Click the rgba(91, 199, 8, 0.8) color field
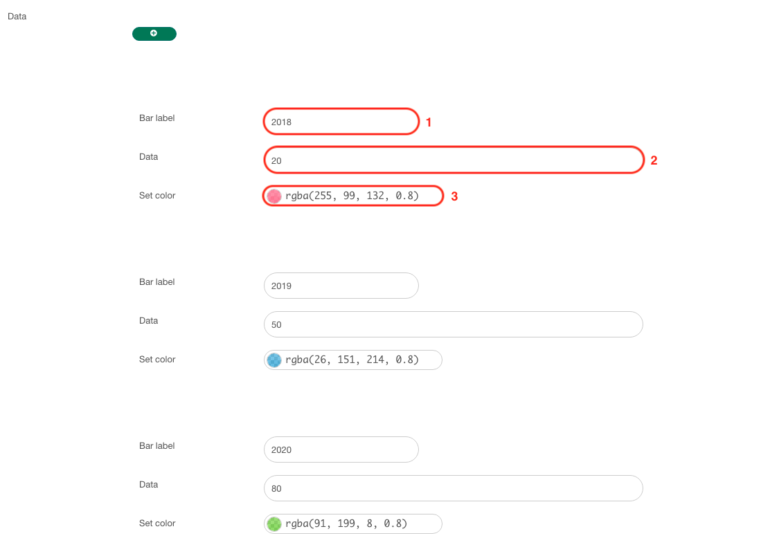This screenshot has width=779, height=538. pos(352,523)
